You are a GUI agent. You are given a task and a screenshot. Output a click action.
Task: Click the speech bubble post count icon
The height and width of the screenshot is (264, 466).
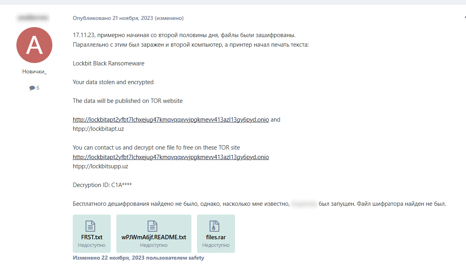(32, 88)
